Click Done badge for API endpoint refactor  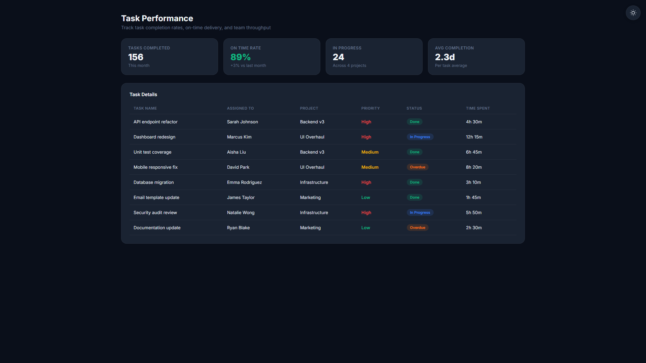pos(415,122)
